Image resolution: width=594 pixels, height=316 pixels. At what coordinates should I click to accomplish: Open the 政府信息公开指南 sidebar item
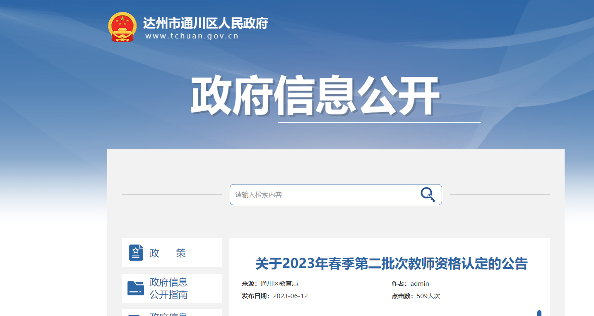point(172,288)
